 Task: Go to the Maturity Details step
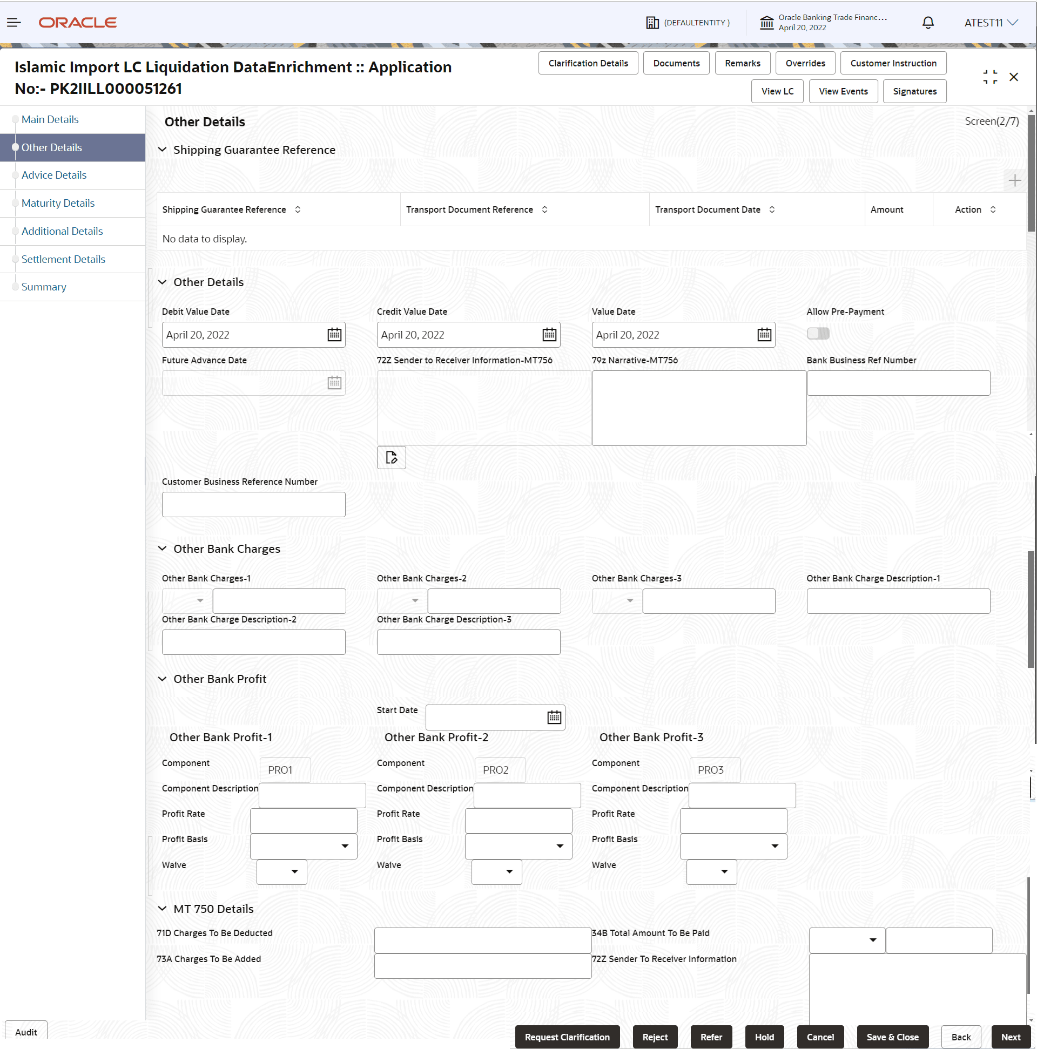[58, 203]
